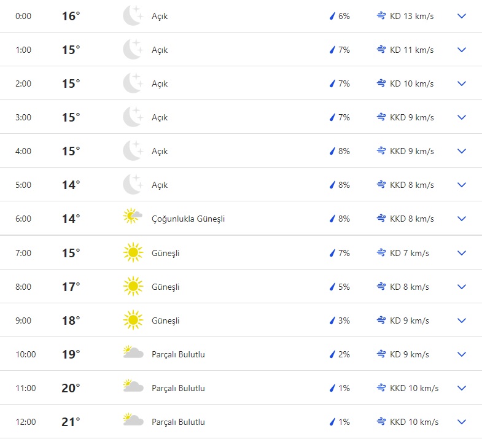Click the moon icon in the 0:00 row
This screenshot has width=482, height=439.
point(132,16)
